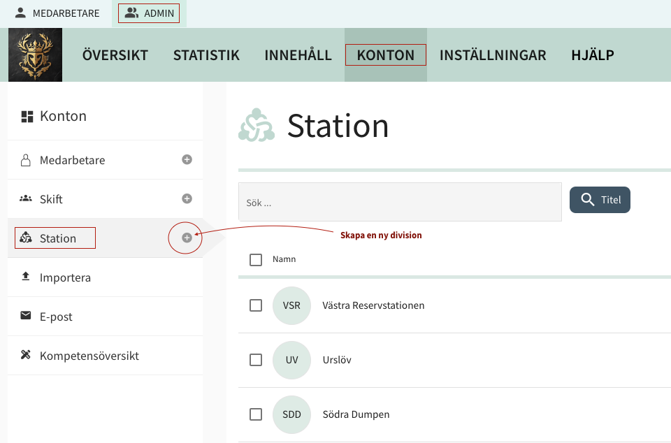This screenshot has width=671, height=443.
Task: Go to the Inställningar menu
Action: 493,55
